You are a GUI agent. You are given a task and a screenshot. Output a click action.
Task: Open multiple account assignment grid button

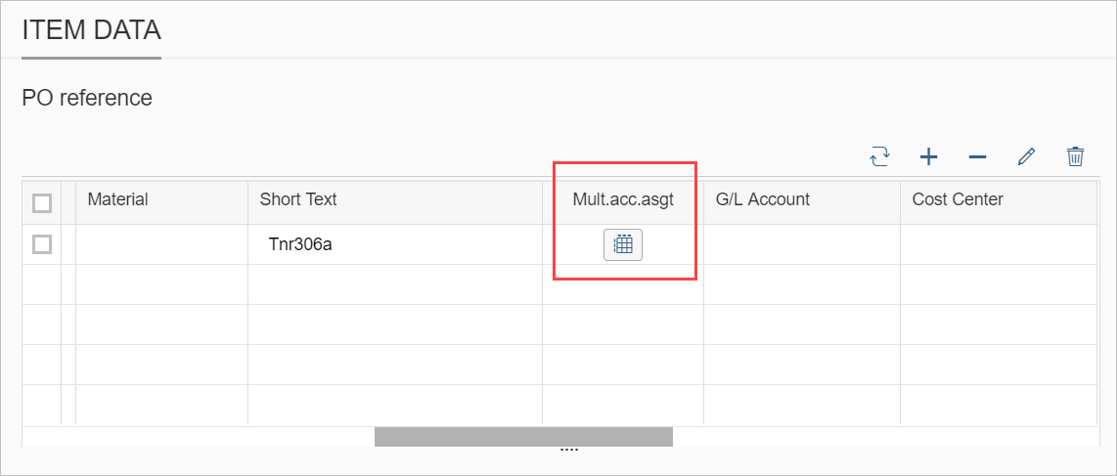[623, 245]
